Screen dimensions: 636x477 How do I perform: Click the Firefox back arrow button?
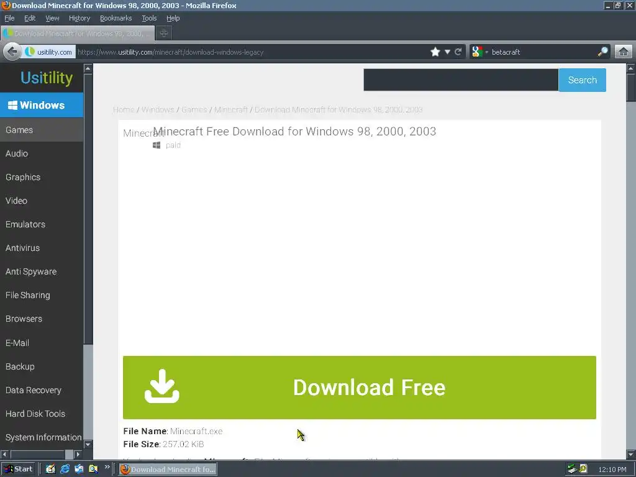pyautogui.click(x=12, y=52)
